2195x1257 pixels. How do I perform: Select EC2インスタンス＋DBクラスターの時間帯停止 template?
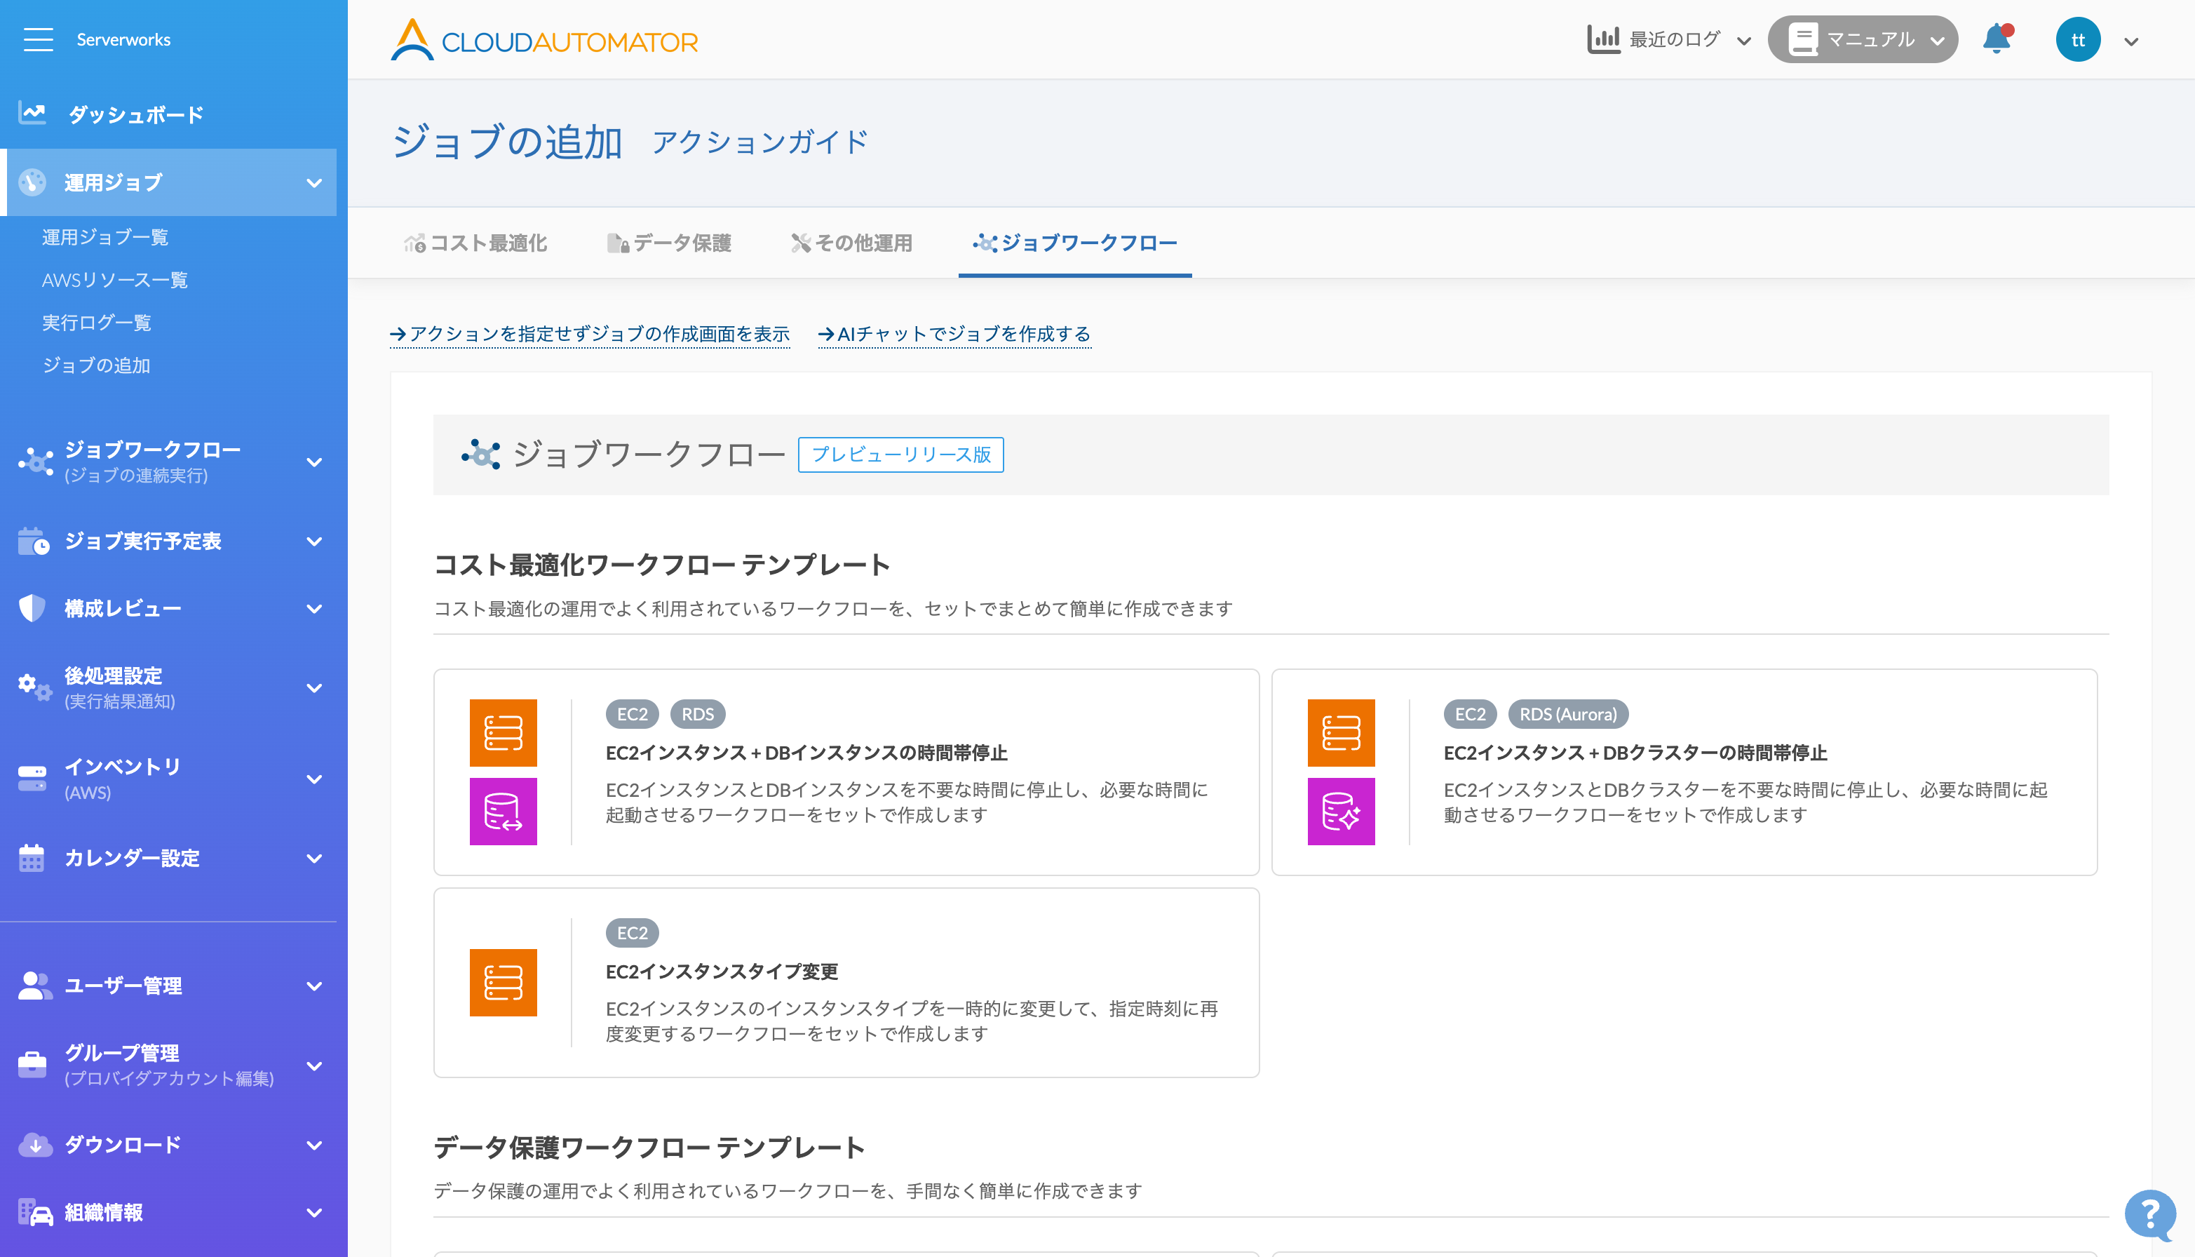tap(1684, 772)
